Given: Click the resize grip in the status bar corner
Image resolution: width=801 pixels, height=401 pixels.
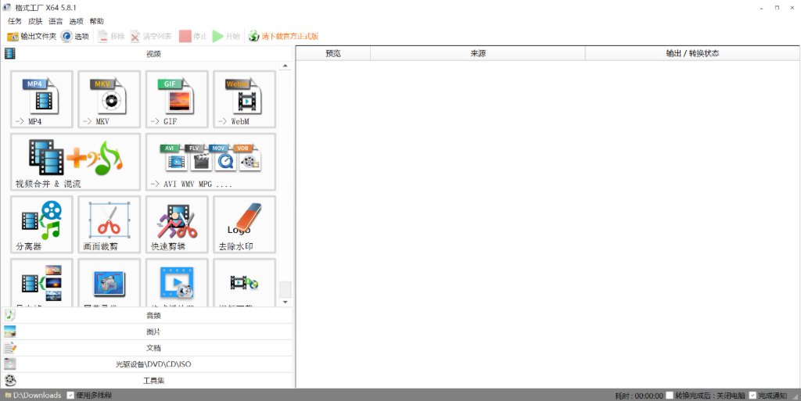Looking at the screenshot, I should [796, 396].
